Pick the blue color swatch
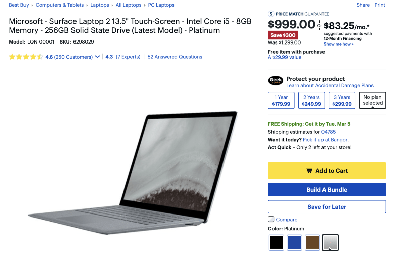Screen dimensions: 397x257 tap(294, 242)
